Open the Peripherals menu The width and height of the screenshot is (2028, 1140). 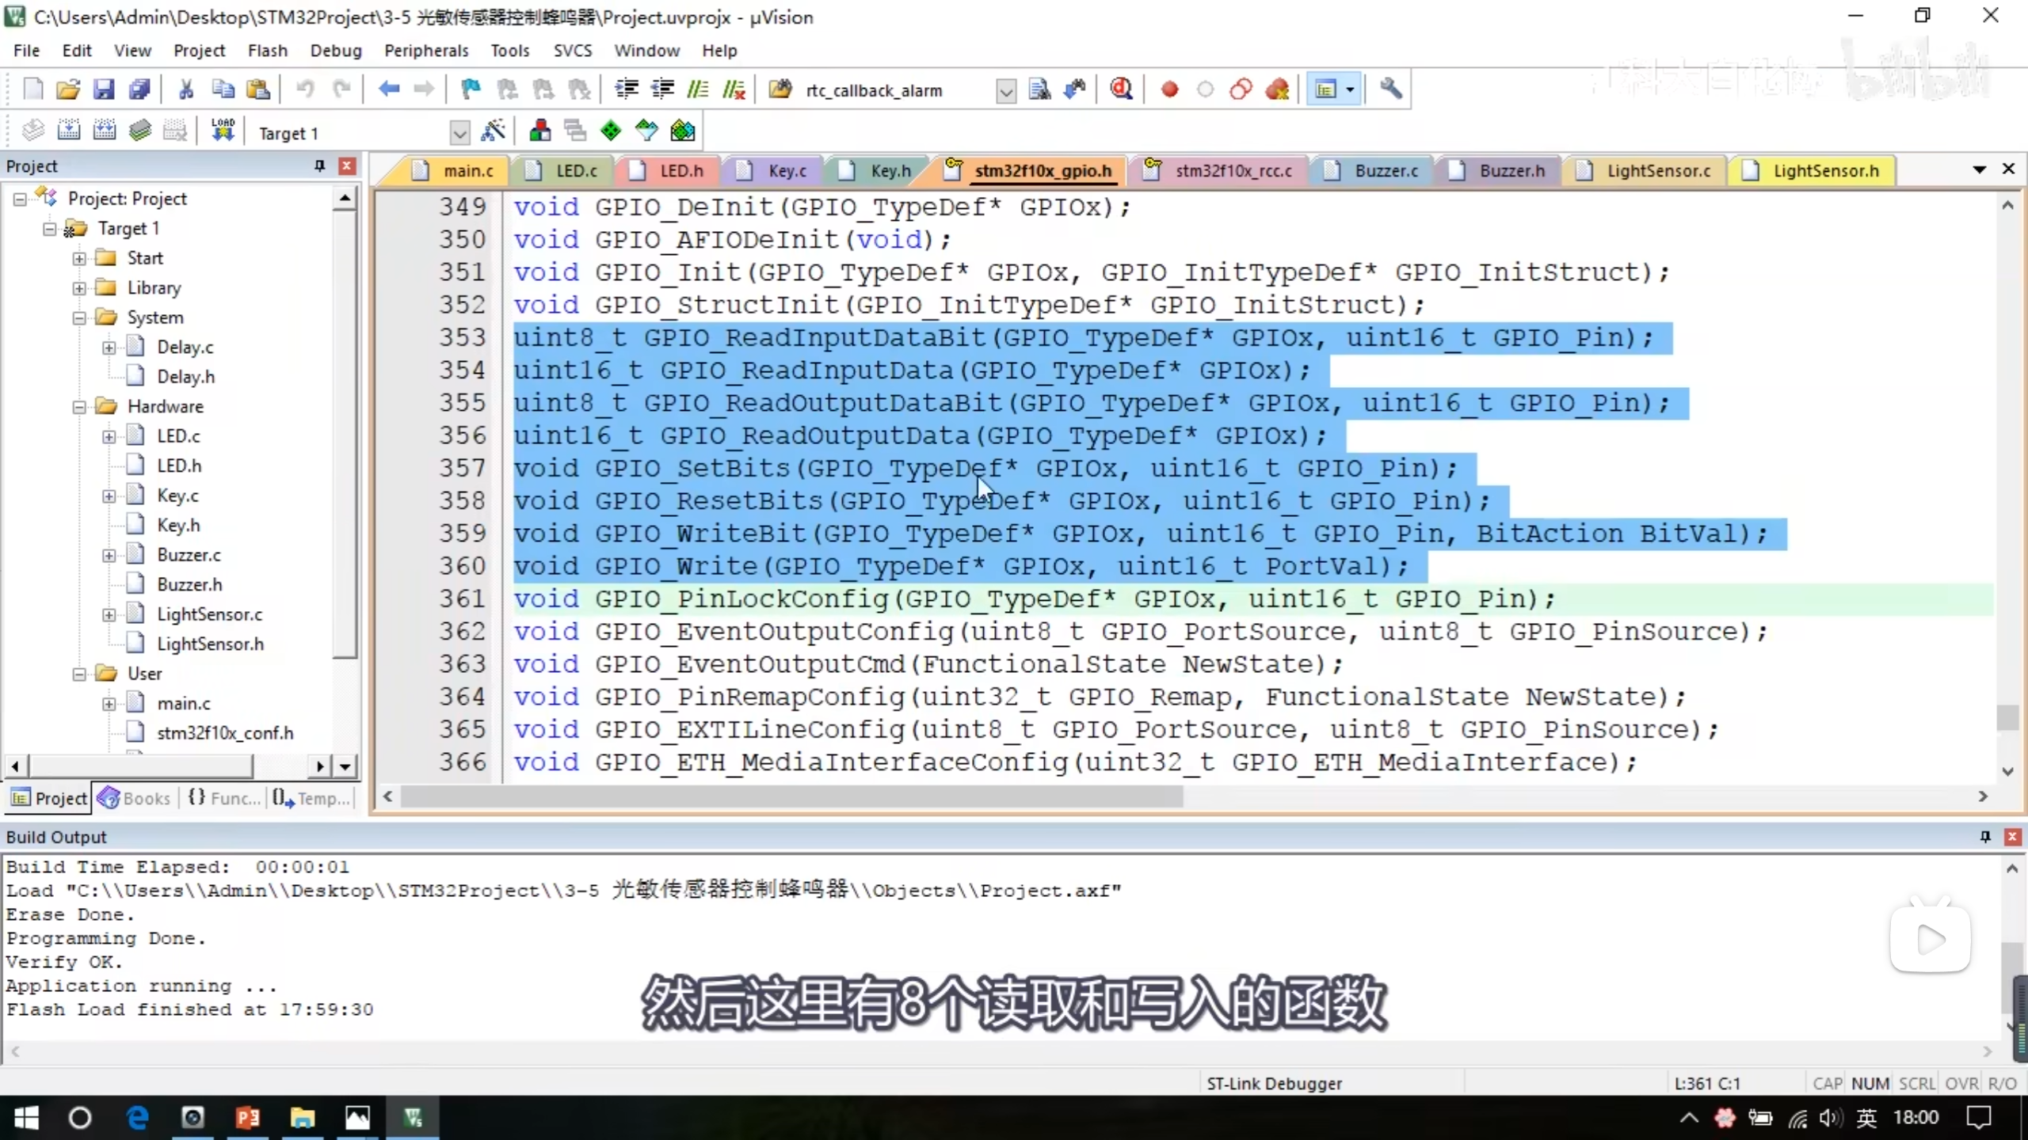(426, 51)
